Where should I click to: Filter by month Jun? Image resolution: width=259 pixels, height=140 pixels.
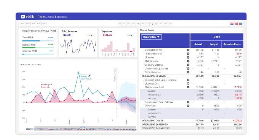pyautogui.click(x=143, y=24)
